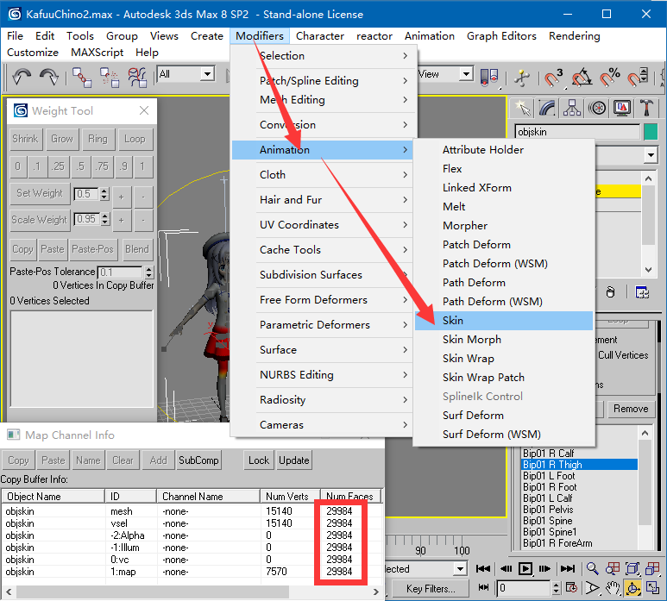The height and width of the screenshot is (601, 667).
Task: Click the Remove bone button
Action: [x=631, y=409]
